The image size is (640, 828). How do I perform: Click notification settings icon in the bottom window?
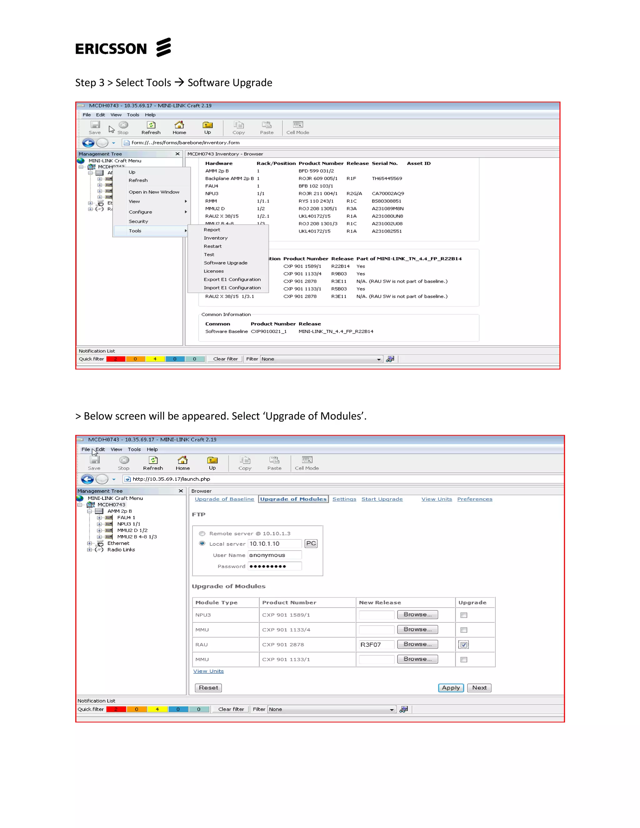(x=404, y=709)
